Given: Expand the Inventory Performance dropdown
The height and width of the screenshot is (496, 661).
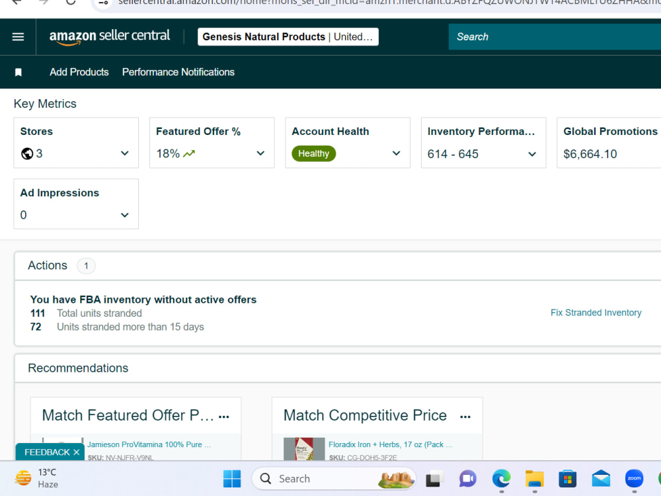Looking at the screenshot, I should pyautogui.click(x=532, y=154).
